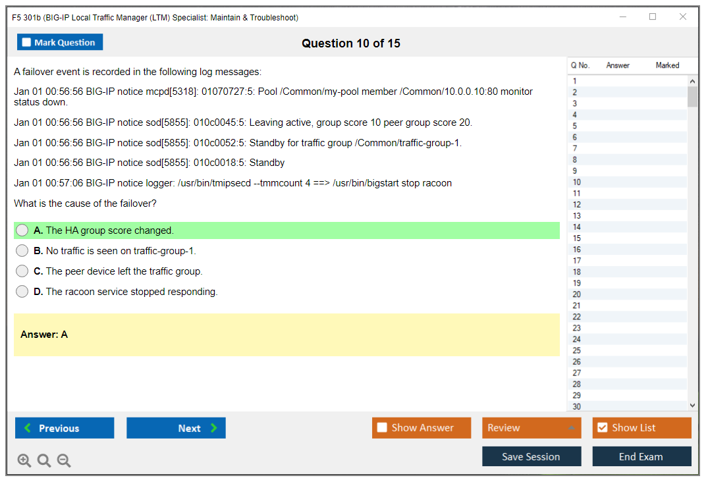Screen dimensions: 708x484
Task: Click the reset zoom magnifier icon
Action: pyautogui.click(x=44, y=461)
